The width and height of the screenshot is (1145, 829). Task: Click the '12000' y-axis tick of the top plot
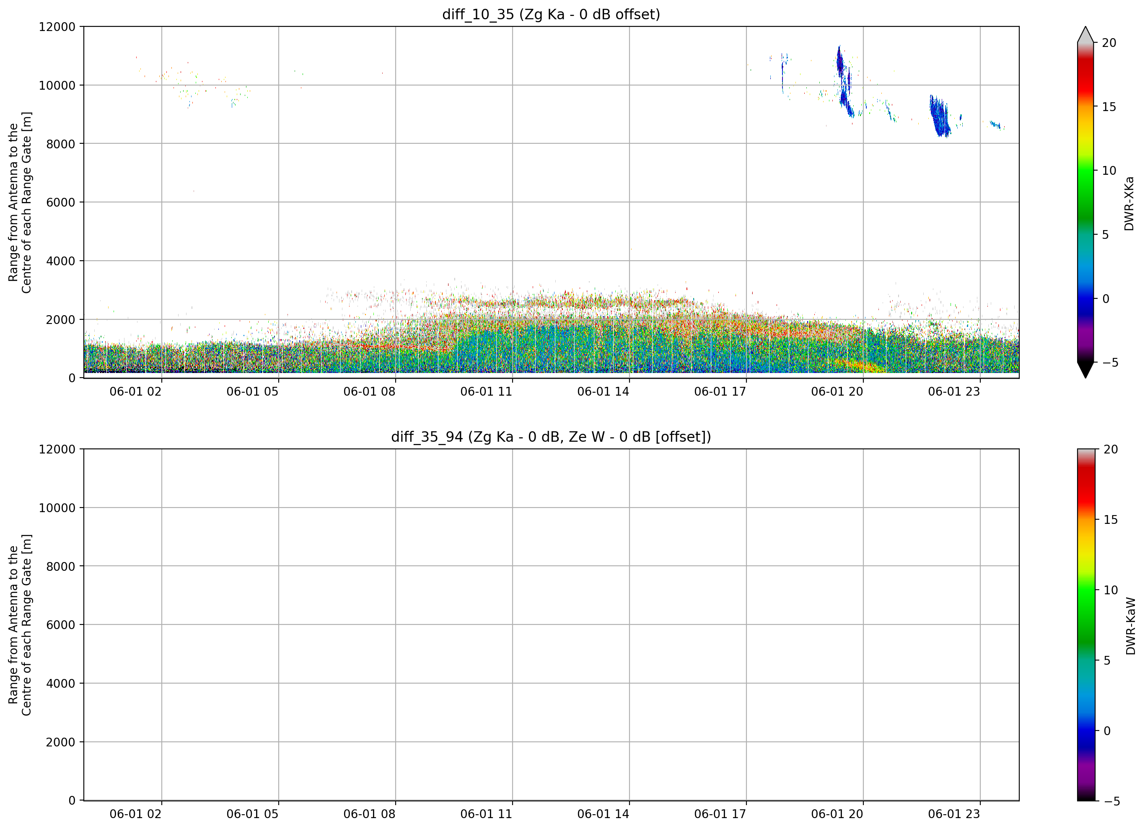pyautogui.click(x=57, y=27)
